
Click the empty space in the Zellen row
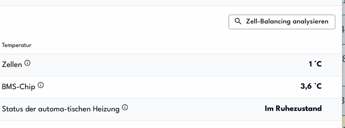(x=169, y=65)
